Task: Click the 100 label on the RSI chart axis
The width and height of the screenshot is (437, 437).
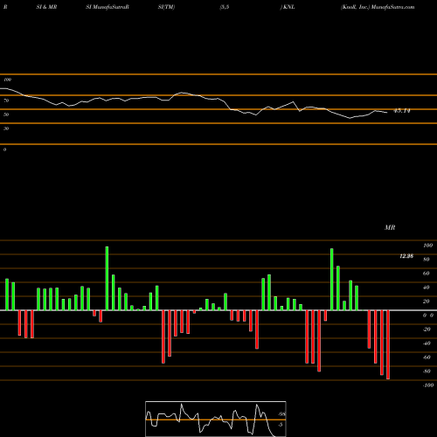Action: (x=7, y=80)
